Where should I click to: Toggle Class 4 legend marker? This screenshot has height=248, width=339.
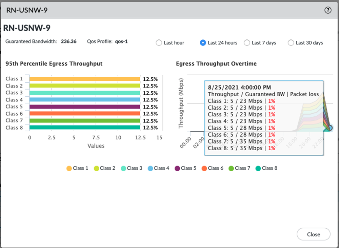(150, 168)
